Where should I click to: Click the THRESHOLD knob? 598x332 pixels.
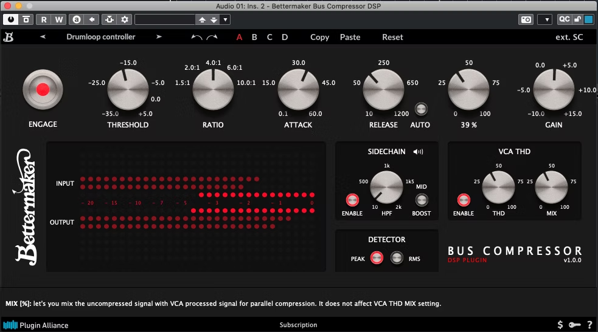pos(128,90)
